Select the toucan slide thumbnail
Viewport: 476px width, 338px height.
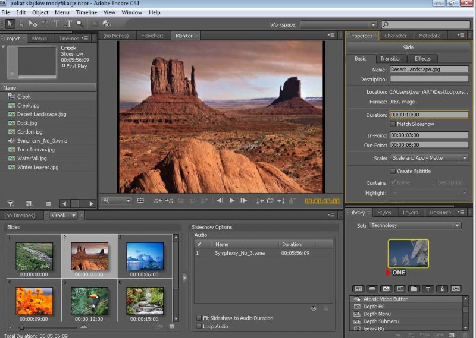[x=89, y=300]
